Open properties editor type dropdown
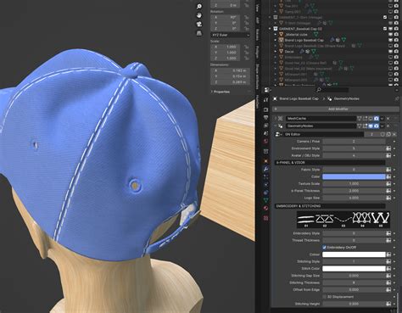402x313 pixels. [267, 90]
